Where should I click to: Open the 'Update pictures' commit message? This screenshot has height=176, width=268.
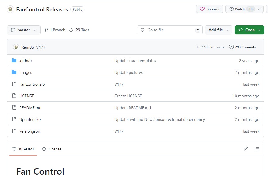click(x=128, y=72)
